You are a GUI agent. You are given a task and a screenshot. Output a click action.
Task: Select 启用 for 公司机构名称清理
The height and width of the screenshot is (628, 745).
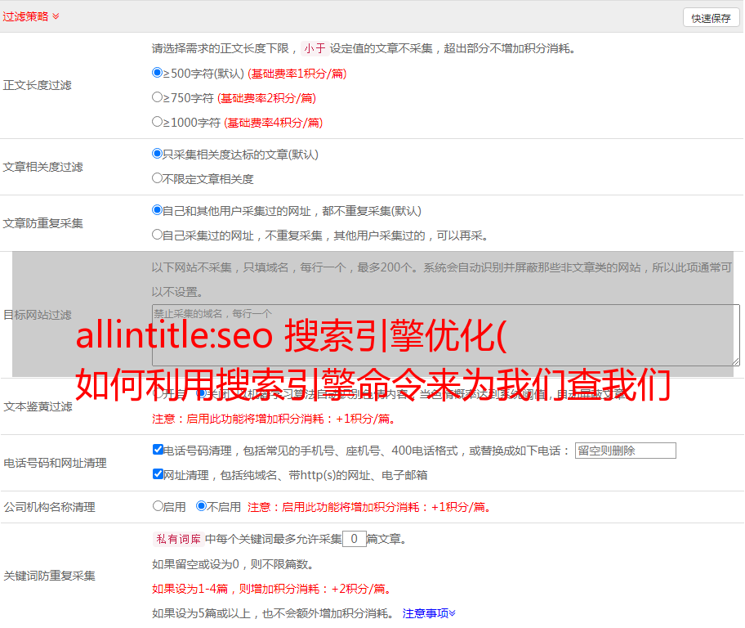[x=158, y=505]
